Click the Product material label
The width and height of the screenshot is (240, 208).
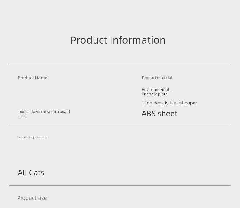coord(157,78)
